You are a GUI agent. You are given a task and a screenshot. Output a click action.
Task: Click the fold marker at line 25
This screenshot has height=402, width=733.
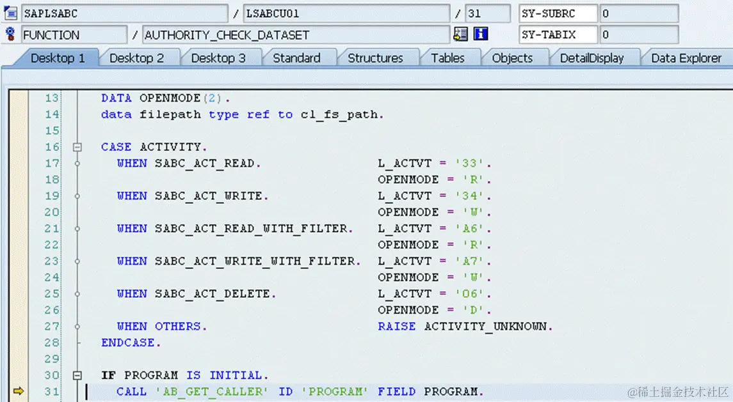pyautogui.click(x=77, y=294)
